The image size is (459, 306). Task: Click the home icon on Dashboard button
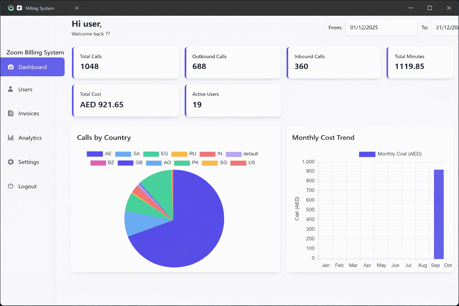(11, 67)
